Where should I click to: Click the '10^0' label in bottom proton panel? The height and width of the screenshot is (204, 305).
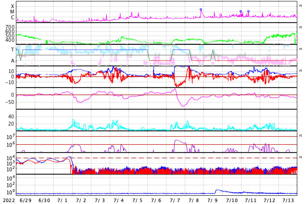click(x=11, y=192)
